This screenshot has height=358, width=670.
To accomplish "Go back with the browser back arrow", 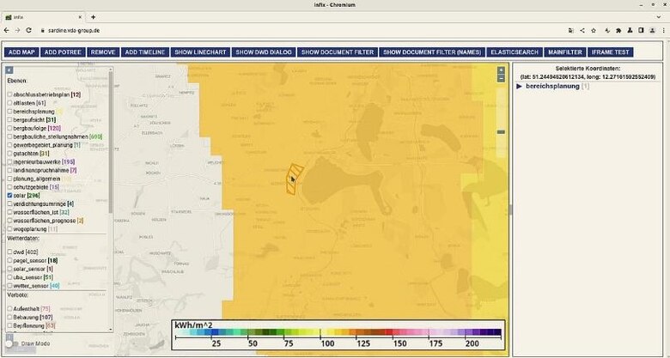I will 6,30.
